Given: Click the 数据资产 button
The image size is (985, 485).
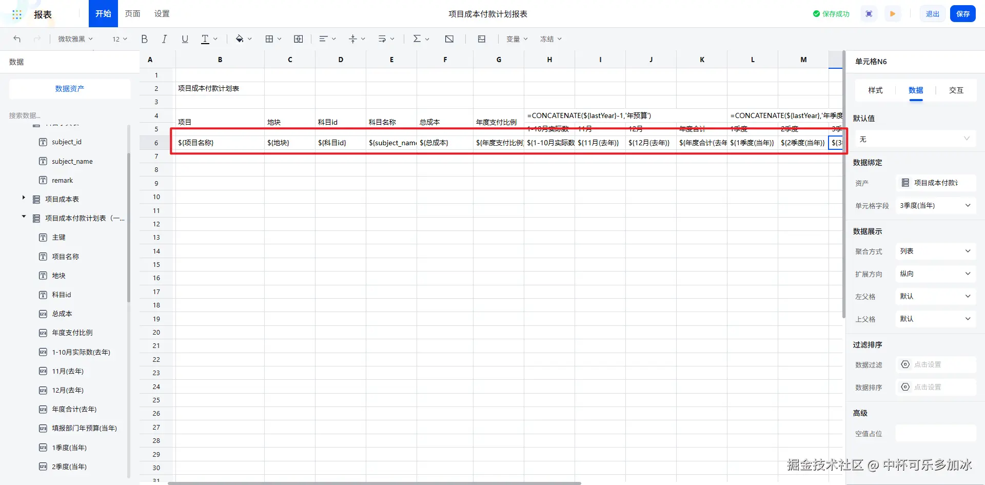Looking at the screenshot, I should coord(70,89).
